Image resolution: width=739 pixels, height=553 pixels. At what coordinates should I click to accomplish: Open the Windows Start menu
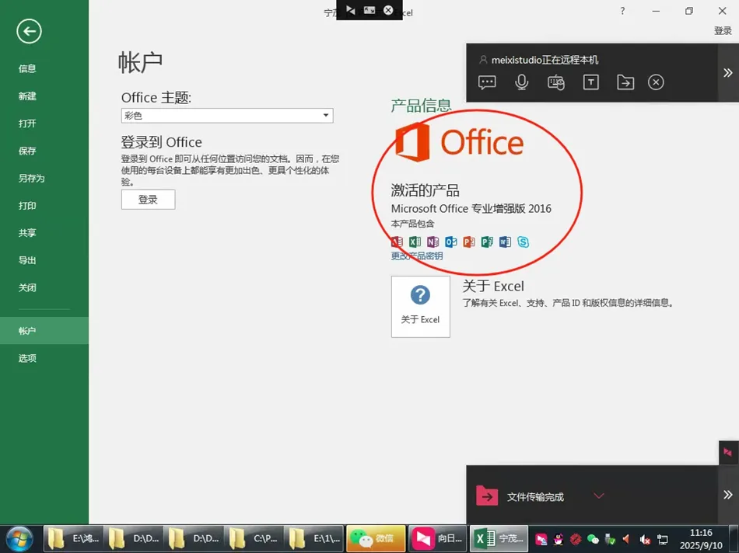tap(19, 539)
